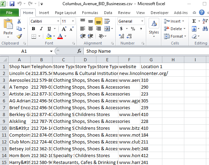209x165 pixels.
Task: Expand the Name Box dropdown arrow
Action: tap(51, 51)
